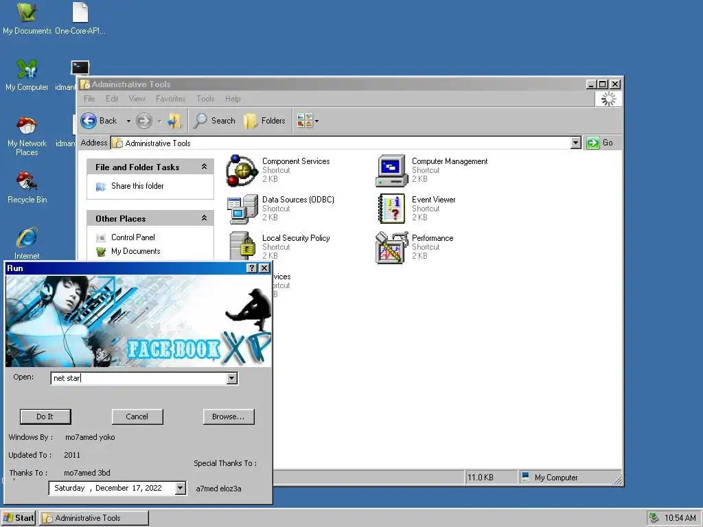Open the Data Sources (ODBC) icon
The image size is (703, 527).
242,209
